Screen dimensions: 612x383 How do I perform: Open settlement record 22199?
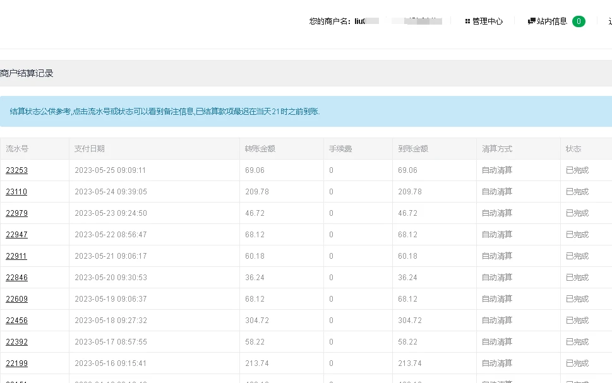(16, 363)
